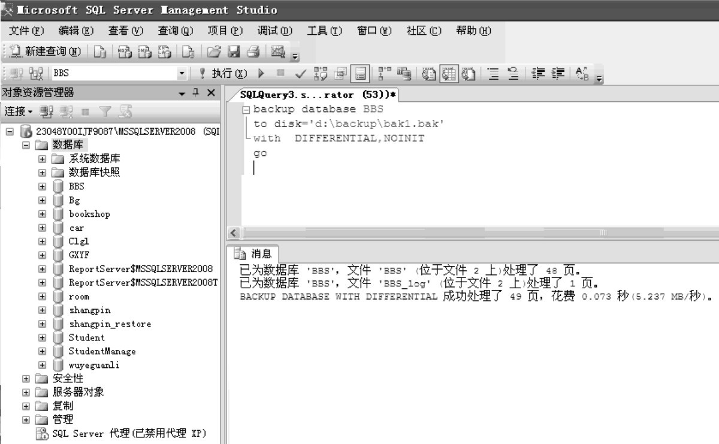Open the 编辑(E) menu
Image resolution: width=719 pixels, height=444 pixels.
point(76,31)
